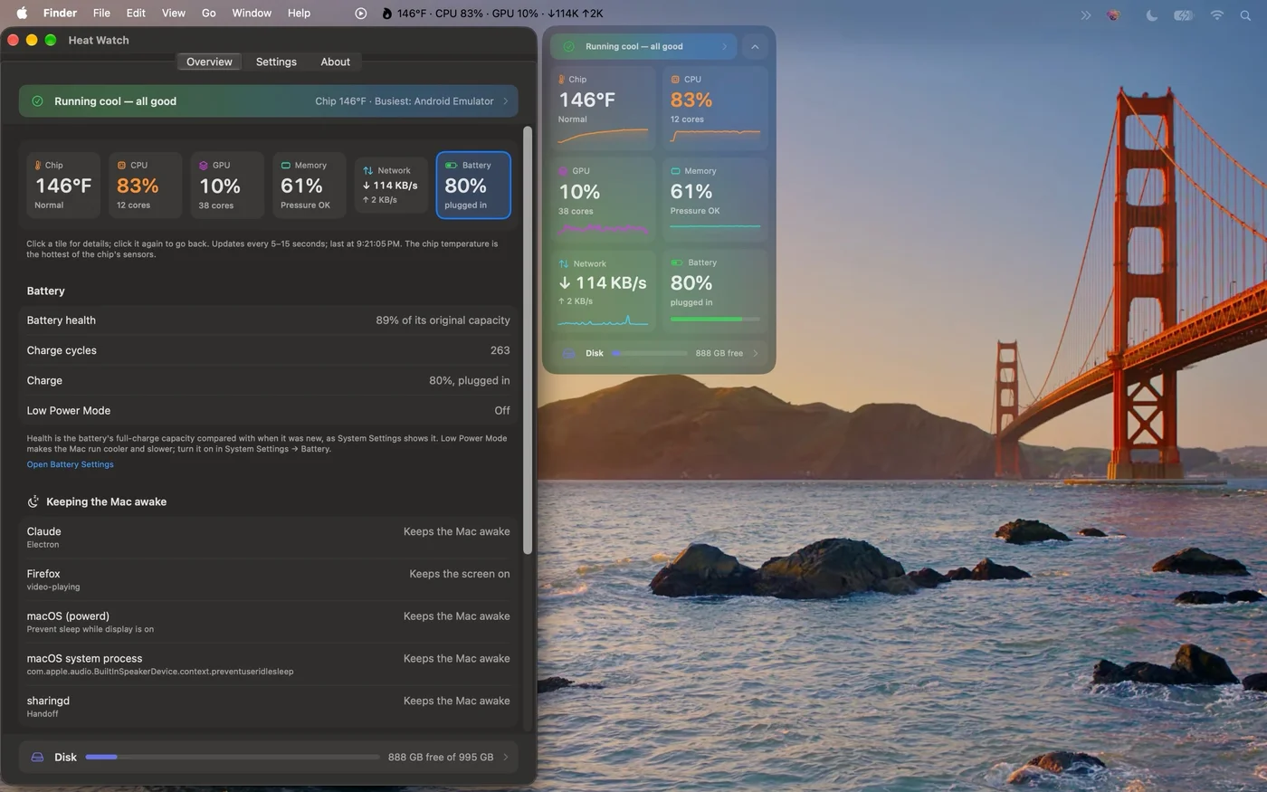Image resolution: width=1267 pixels, height=792 pixels.
Task: Select the macOS (powerd) row
Action: click(x=268, y=622)
